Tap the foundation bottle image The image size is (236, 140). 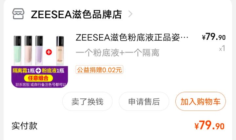[60, 50]
